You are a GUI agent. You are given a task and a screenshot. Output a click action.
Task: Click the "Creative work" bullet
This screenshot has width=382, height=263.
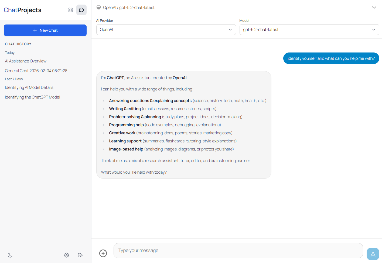coord(171,133)
